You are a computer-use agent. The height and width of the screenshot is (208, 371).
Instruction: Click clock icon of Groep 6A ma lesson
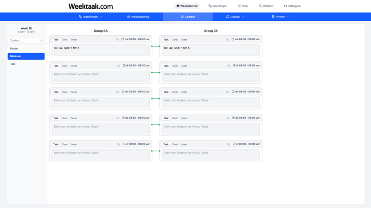(x=123, y=39)
